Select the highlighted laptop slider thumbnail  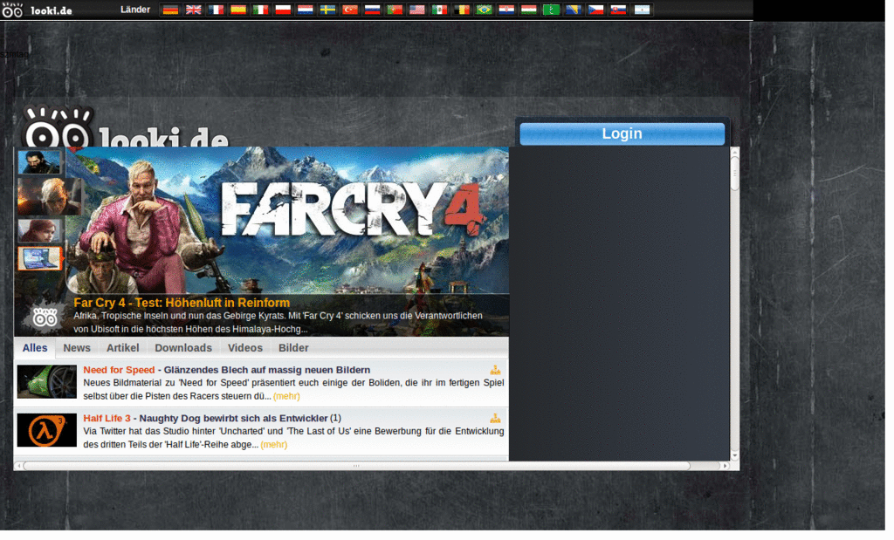click(x=39, y=258)
